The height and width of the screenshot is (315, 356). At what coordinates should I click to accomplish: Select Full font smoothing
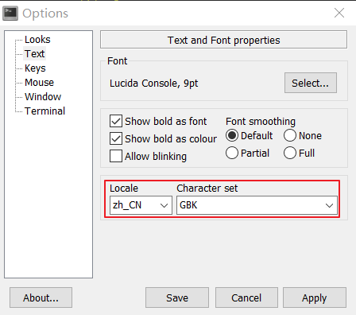coord(290,153)
